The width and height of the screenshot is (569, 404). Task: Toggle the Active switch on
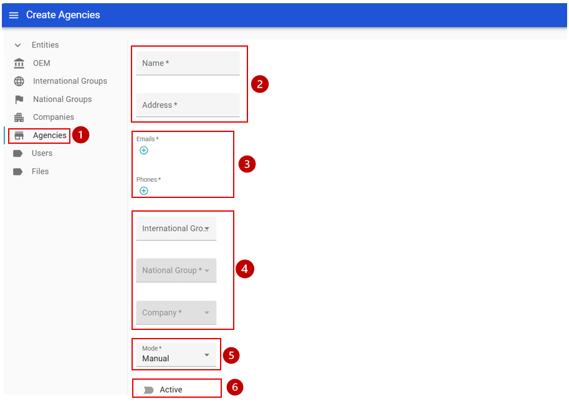click(148, 390)
